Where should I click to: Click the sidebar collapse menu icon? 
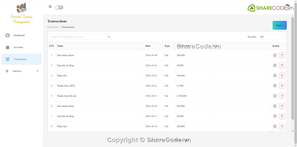[50, 7]
